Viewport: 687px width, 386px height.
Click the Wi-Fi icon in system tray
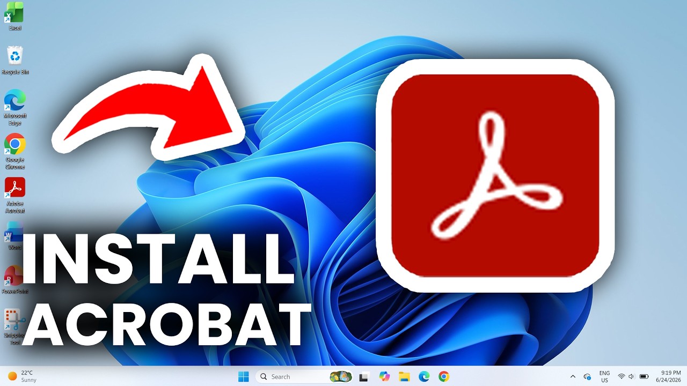pos(622,376)
